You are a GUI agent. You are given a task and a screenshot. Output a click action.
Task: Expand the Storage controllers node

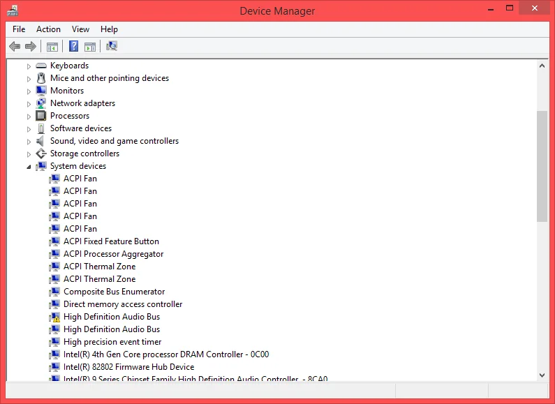(29, 154)
